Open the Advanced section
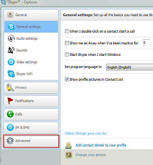This screenshot has height=165, width=153. click(31, 141)
